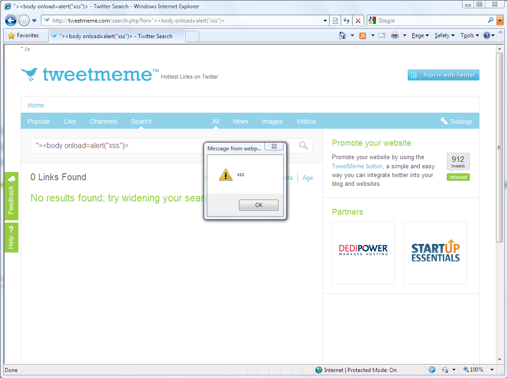Open the search provider dropdown arrow

(x=500, y=21)
